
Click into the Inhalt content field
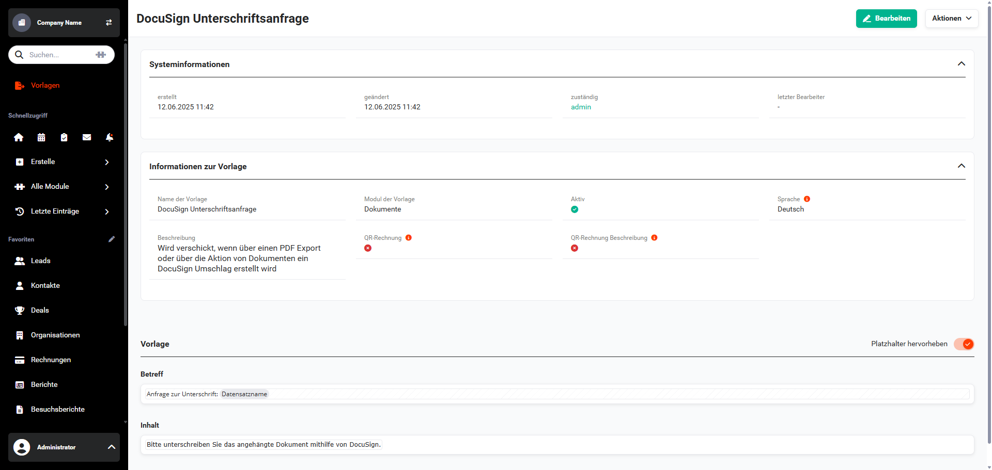(557, 445)
